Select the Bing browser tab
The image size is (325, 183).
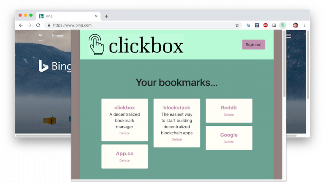69,16
